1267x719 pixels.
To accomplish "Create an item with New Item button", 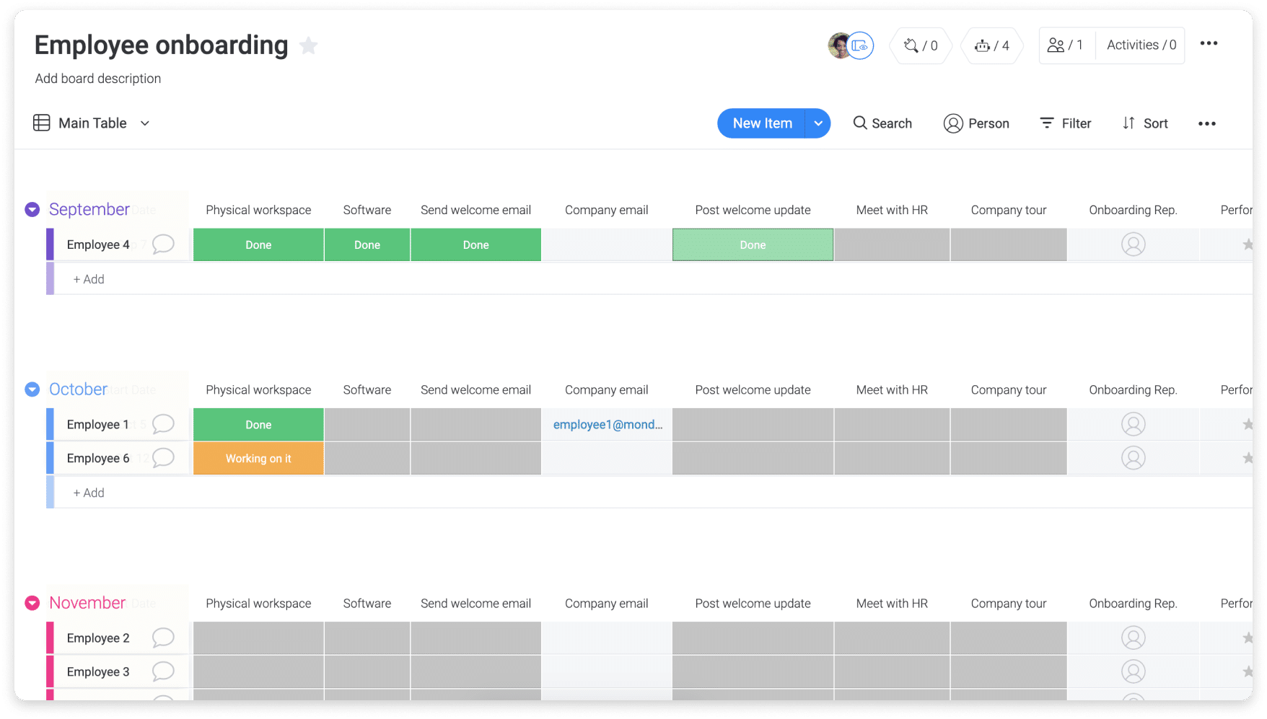I will pyautogui.click(x=762, y=123).
